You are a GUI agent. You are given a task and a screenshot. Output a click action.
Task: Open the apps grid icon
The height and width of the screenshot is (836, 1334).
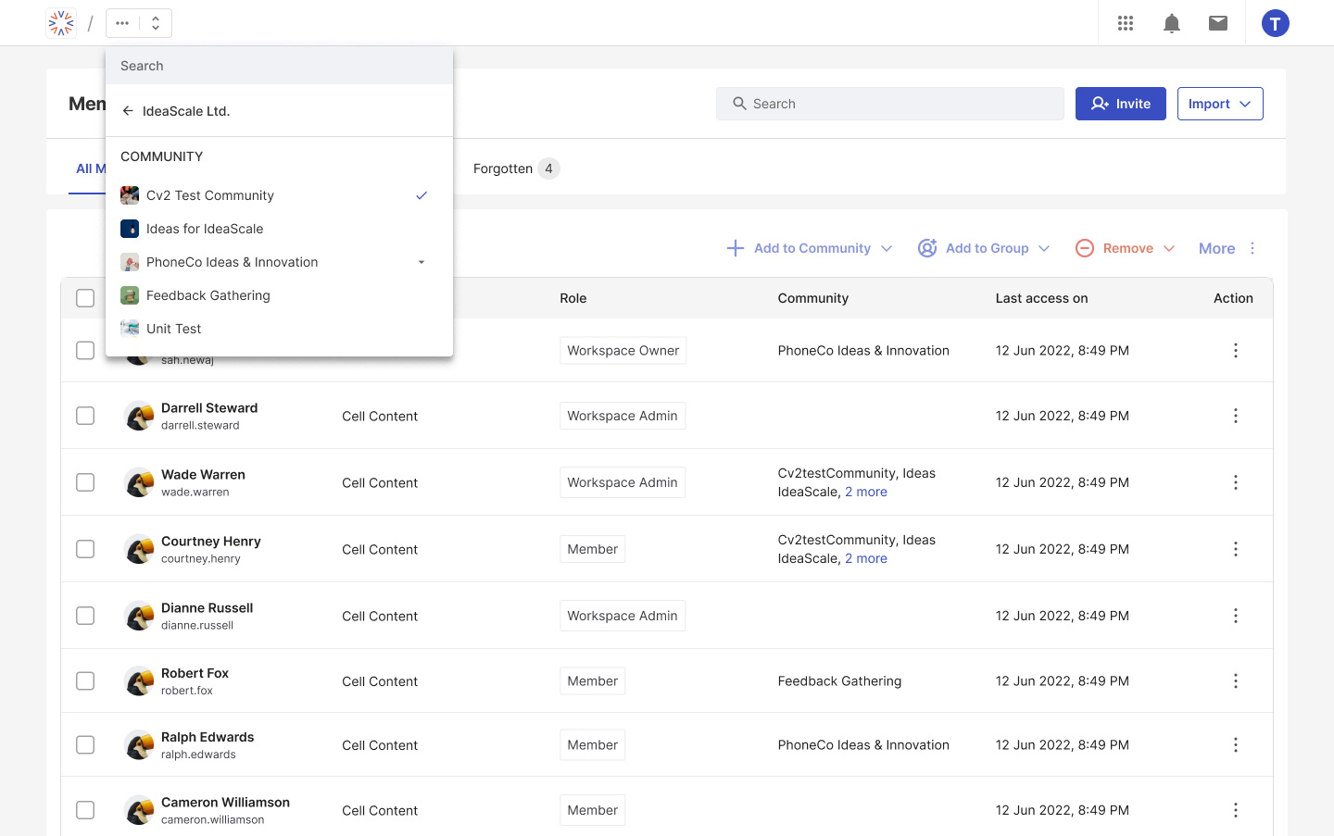(1126, 23)
